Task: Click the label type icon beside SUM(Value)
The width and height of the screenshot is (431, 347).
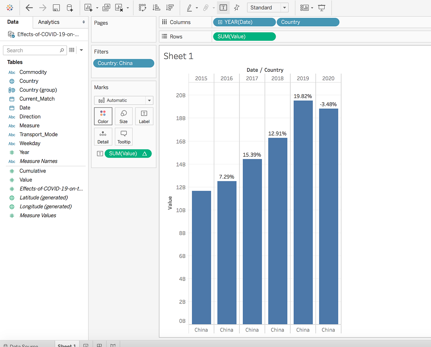Action: click(100, 154)
